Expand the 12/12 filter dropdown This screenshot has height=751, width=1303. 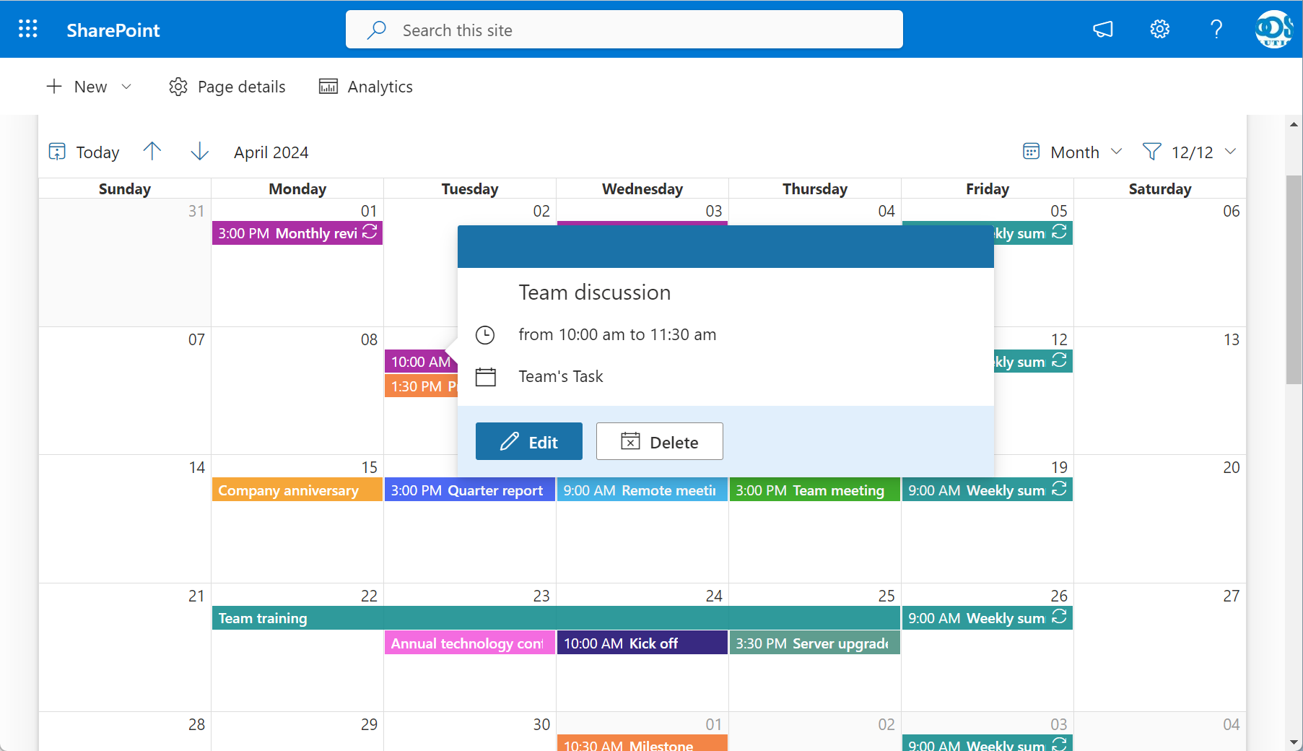[x=1231, y=151]
